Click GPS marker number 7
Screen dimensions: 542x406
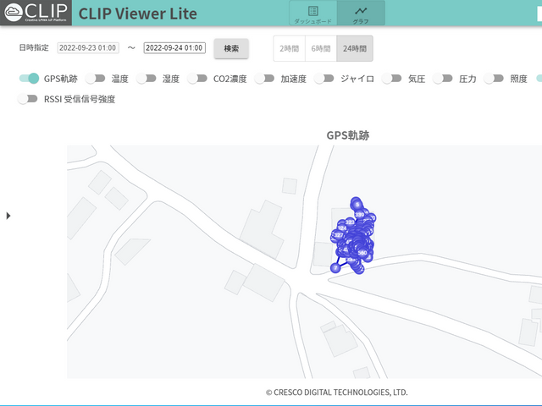(335, 267)
